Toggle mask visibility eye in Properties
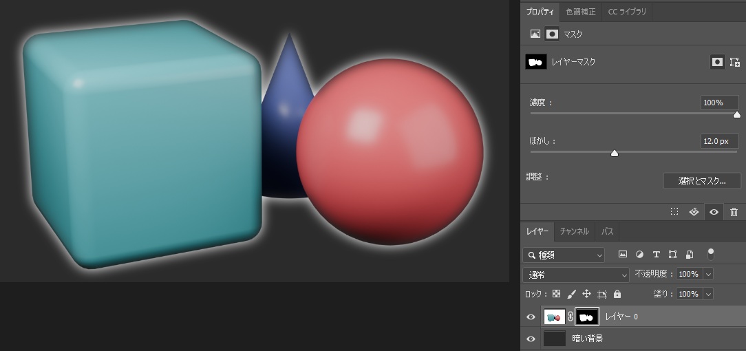This screenshot has width=746, height=351. (x=714, y=212)
